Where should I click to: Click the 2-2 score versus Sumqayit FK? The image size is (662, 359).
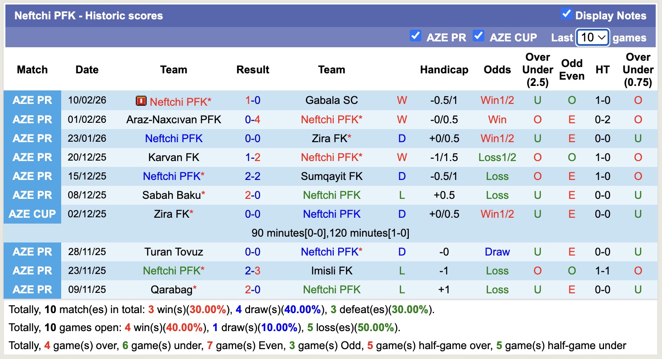click(253, 176)
